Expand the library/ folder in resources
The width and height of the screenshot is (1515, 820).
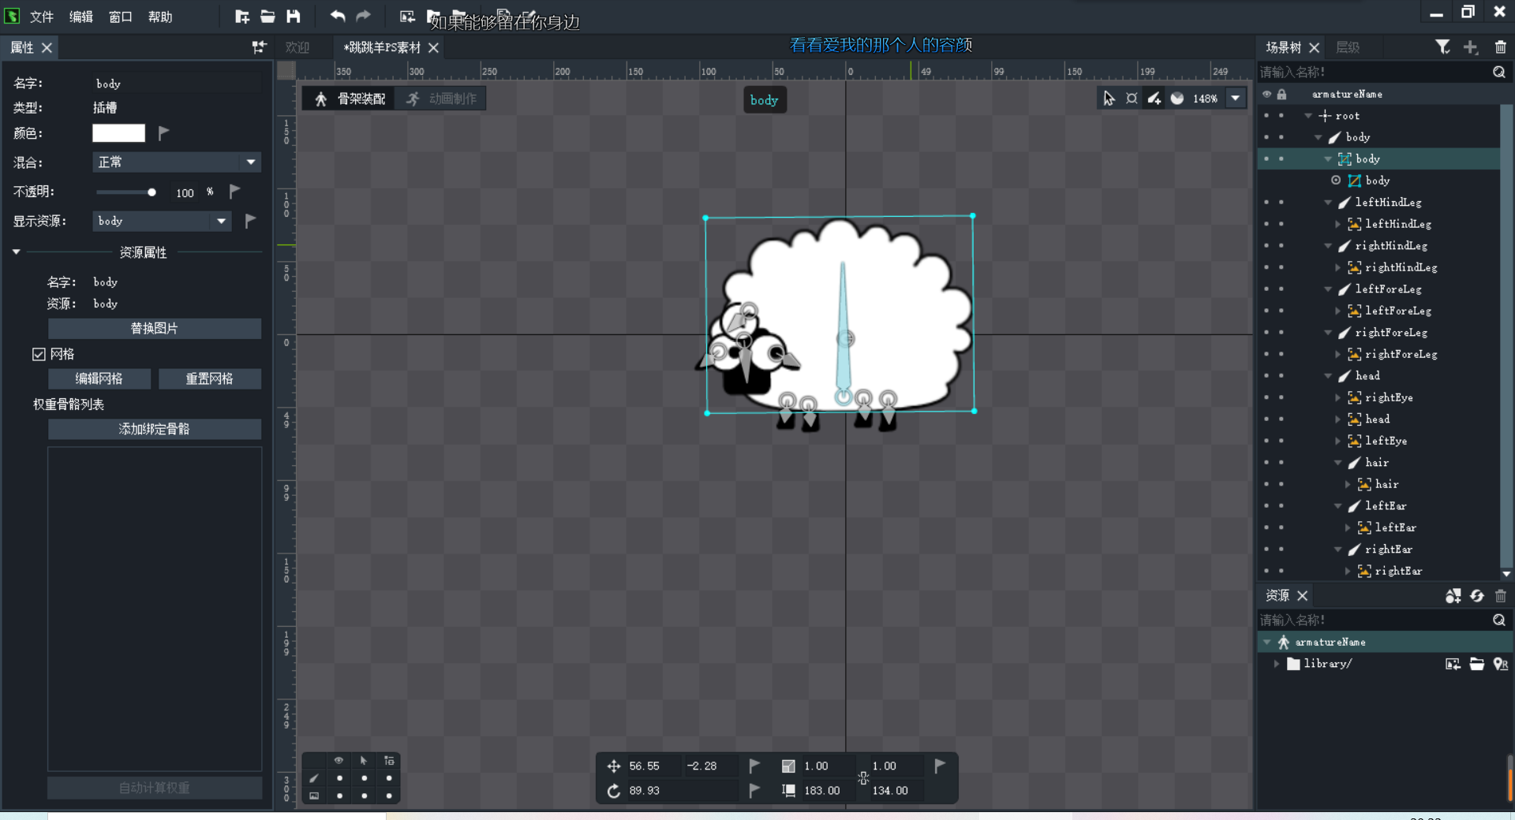click(1276, 664)
